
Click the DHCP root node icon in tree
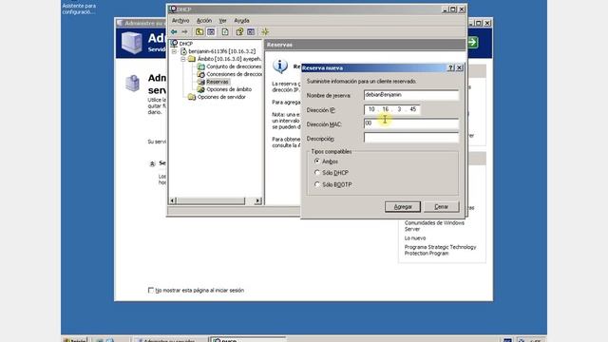[174, 44]
